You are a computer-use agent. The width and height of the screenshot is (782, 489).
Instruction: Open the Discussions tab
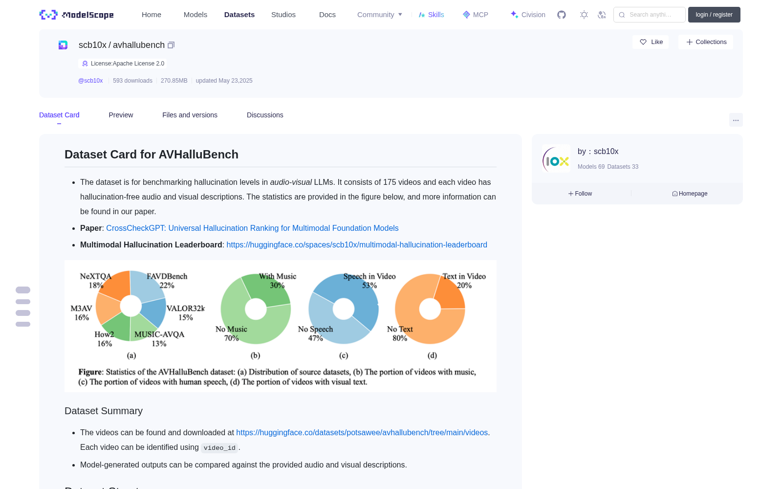pyautogui.click(x=265, y=115)
